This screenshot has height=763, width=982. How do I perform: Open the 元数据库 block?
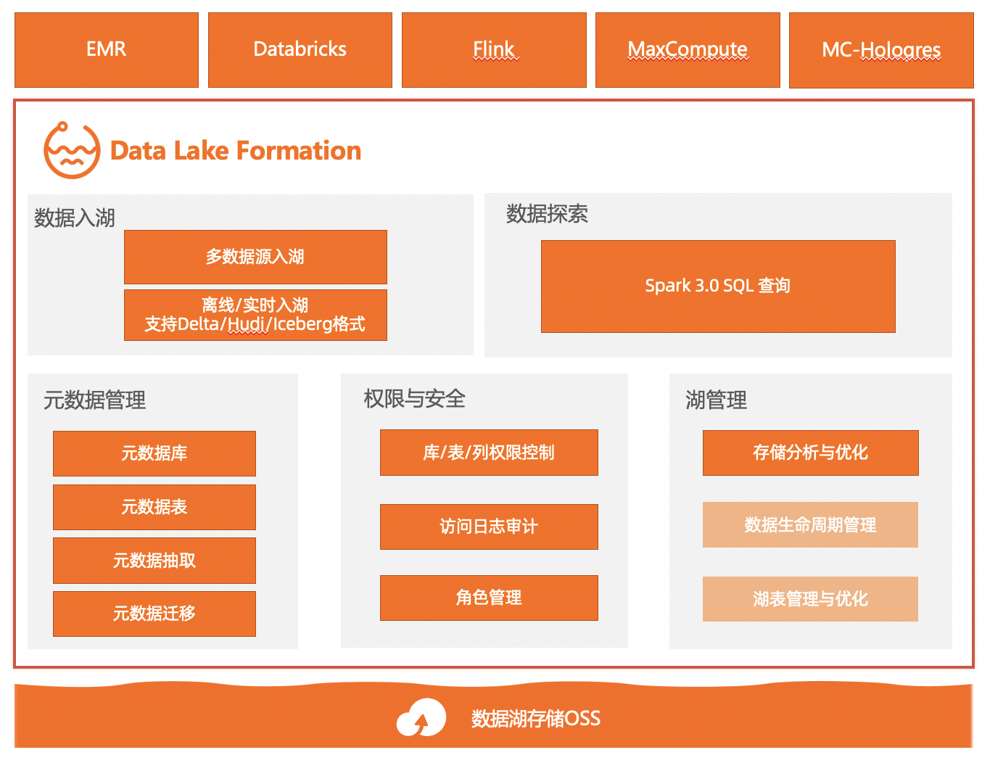click(x=154, y=453)
